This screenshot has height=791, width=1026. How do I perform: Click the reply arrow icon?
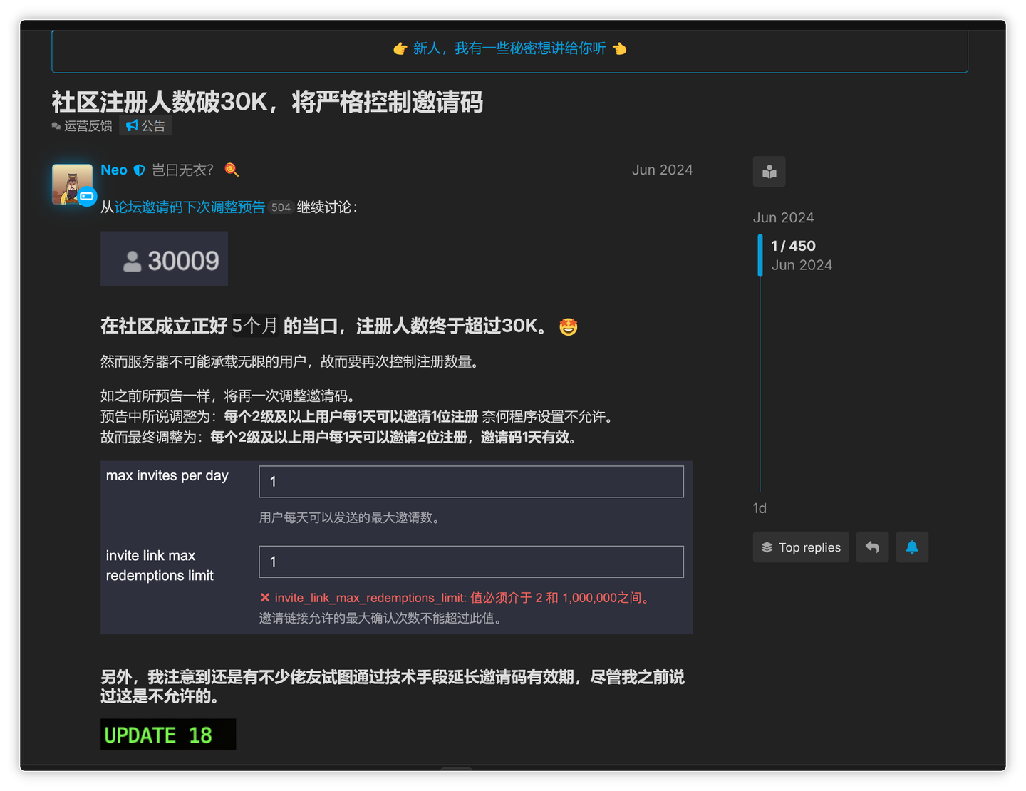(x=872, y=547)
